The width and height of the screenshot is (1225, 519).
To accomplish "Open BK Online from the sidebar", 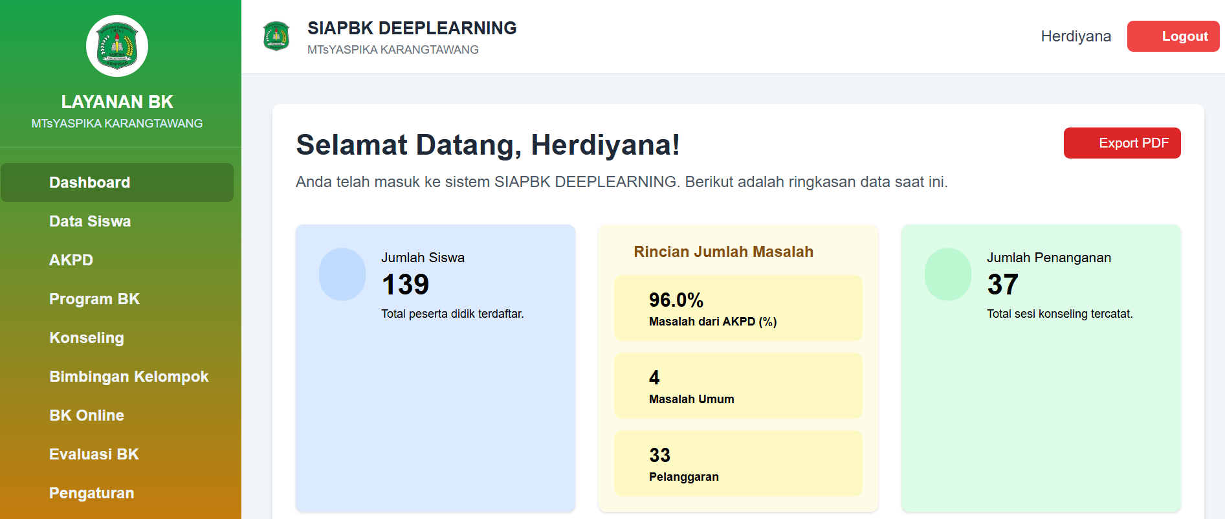I will click(117, 415).
